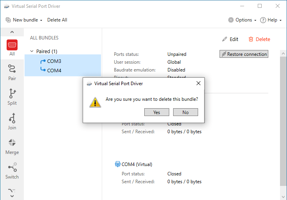Click the COM4 (Virtual) heading

coord(137,164)
